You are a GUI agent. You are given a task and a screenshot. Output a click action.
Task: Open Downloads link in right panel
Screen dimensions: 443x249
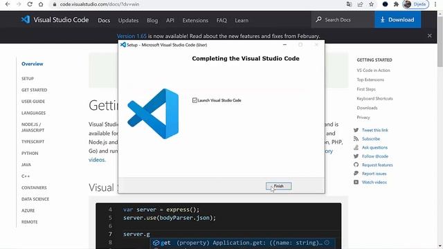pyautogui.click(x=367, y=108)
